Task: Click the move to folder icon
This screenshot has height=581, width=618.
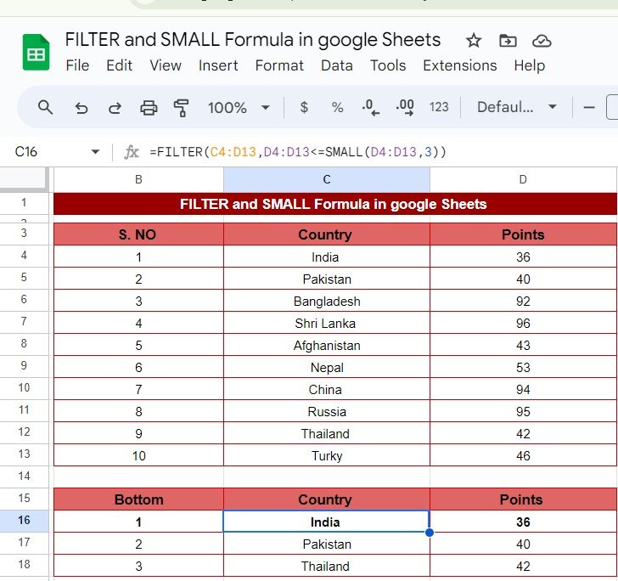Action: 508,41
